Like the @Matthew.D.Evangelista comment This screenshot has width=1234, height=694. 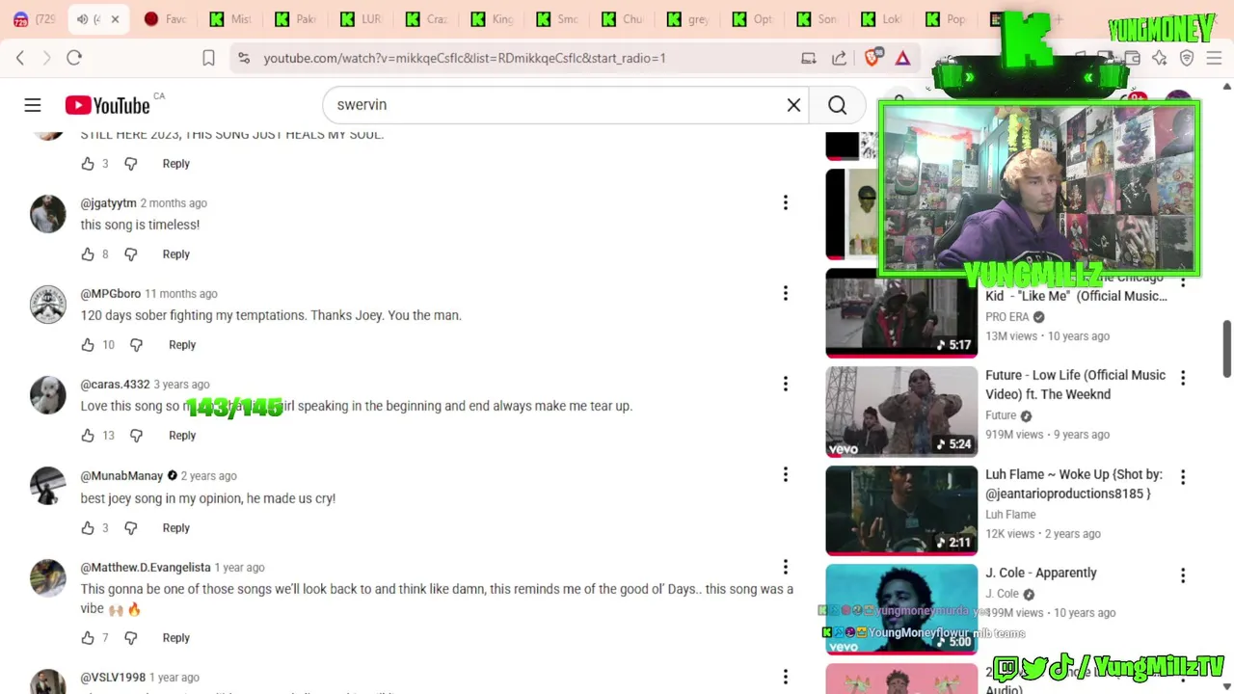coord(88,638)
